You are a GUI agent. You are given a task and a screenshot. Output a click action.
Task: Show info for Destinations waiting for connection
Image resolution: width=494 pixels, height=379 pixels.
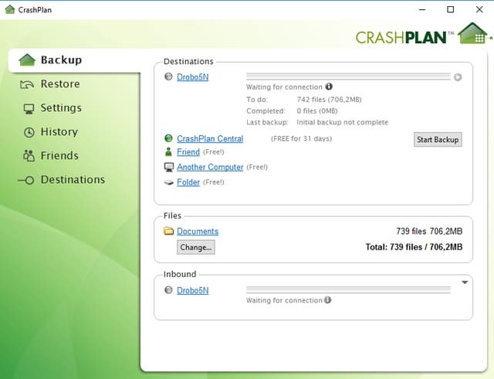pyautogui.click(x=329, y=86)
